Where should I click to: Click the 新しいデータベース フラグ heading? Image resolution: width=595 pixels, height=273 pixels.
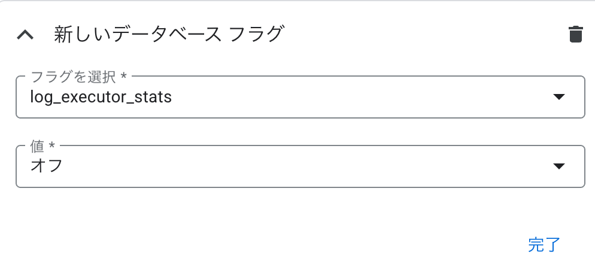coord(169,34)
